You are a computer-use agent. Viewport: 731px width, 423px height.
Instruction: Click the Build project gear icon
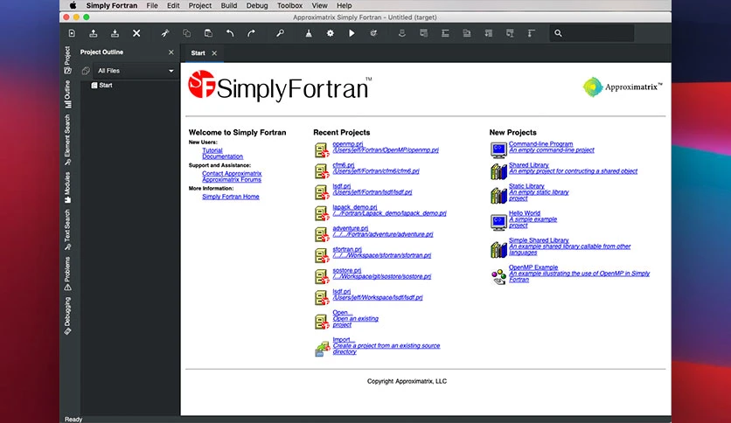(330, 33)
